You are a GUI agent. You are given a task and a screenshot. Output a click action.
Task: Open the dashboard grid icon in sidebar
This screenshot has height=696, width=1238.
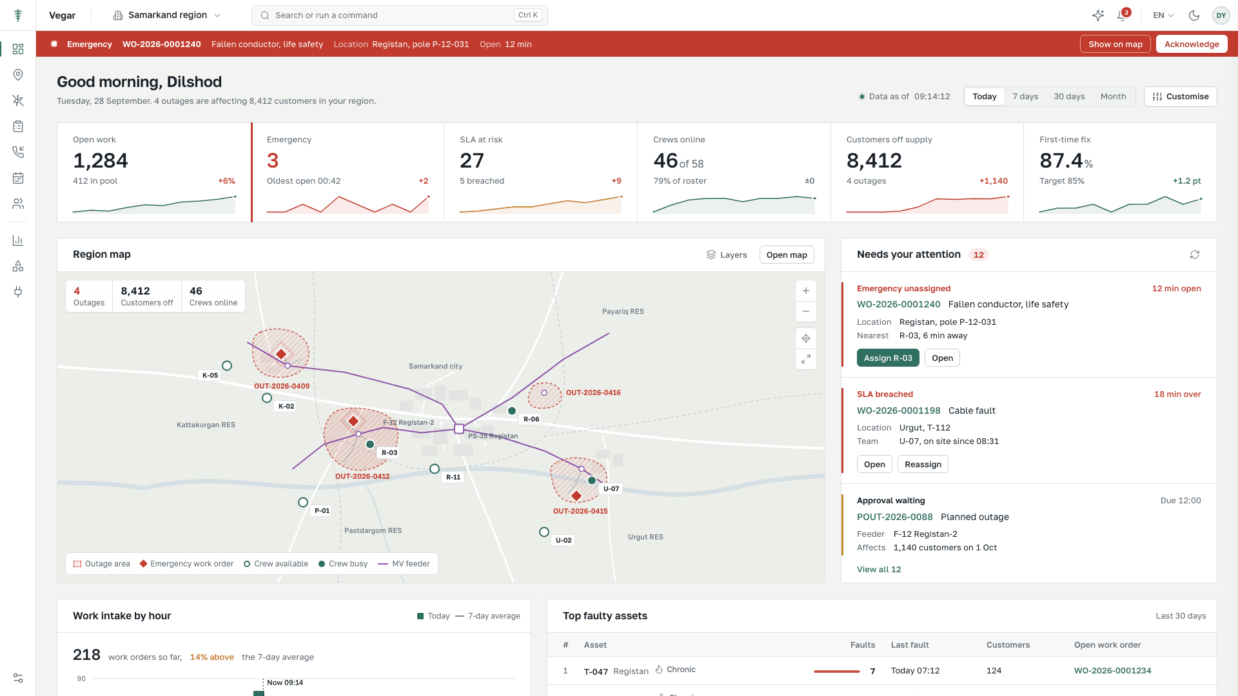click(x=18, y=49)
